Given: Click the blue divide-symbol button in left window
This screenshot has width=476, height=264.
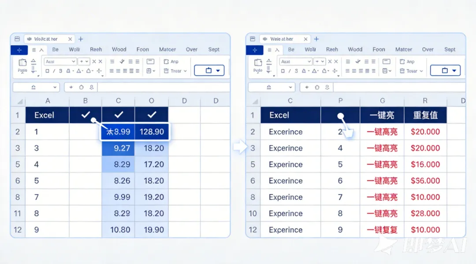Looking at the screenshot, I should [19, 50].
